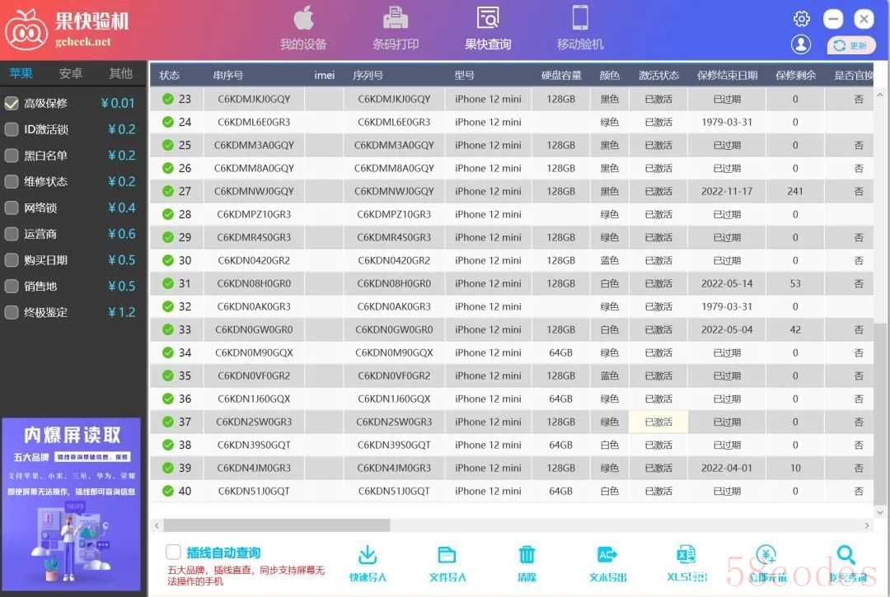Click green status icon on row 23
Image resolution: width=890 pixels, height=597 pixels.
tap(168, 99)
